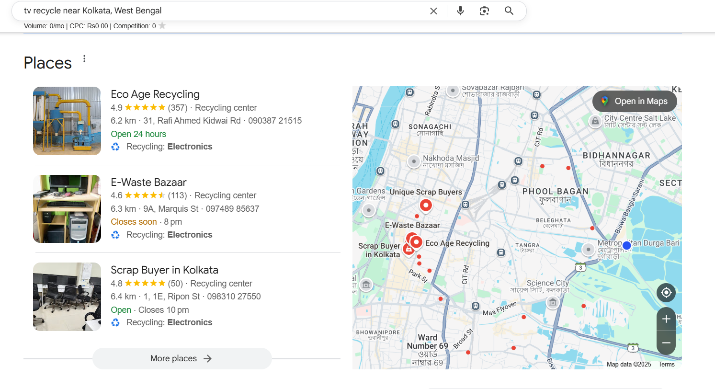Click the Sovabazar Rajbari map marker
Image resolution: width=715 pixels, height=389 pixels.
(453, 90)
